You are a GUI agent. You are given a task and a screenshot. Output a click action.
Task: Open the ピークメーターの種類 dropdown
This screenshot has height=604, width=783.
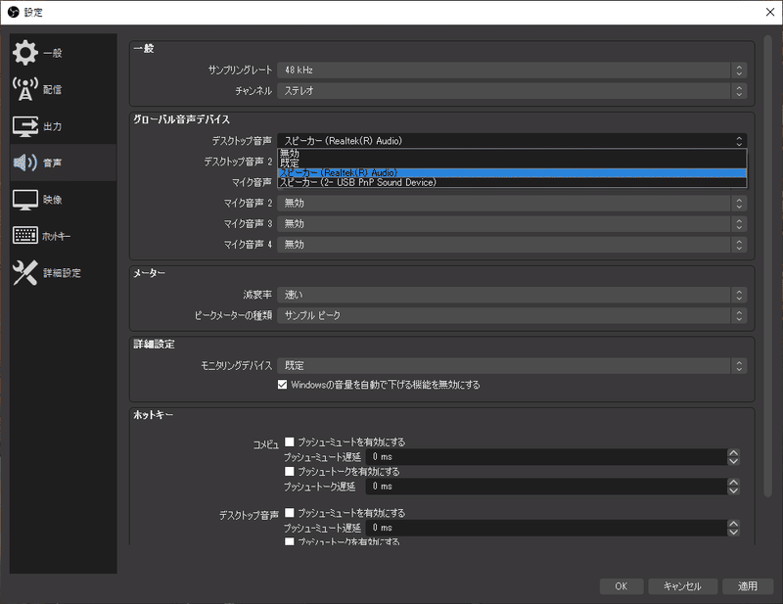click(512, 316)
